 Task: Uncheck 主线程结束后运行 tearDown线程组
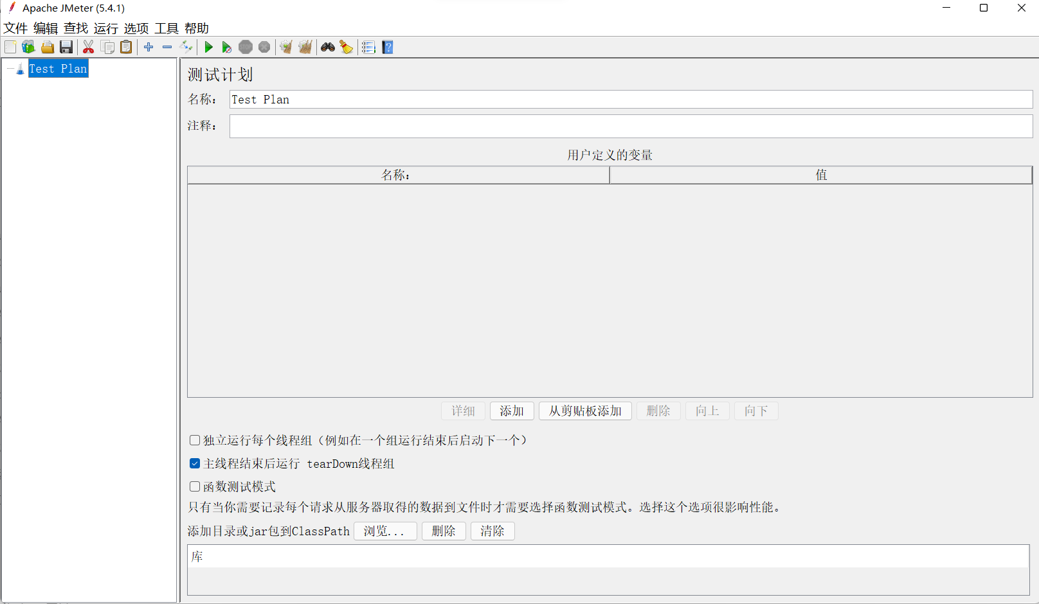coord(195,463)
